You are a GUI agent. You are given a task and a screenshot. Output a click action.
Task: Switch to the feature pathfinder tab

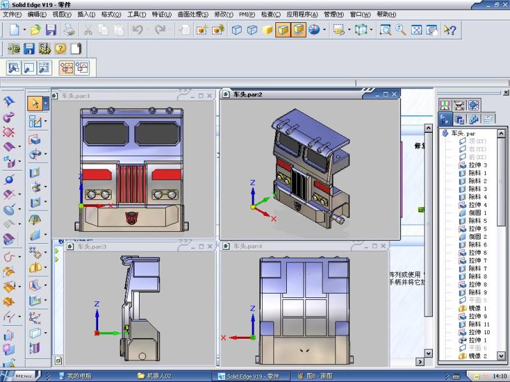pos(444,119)
